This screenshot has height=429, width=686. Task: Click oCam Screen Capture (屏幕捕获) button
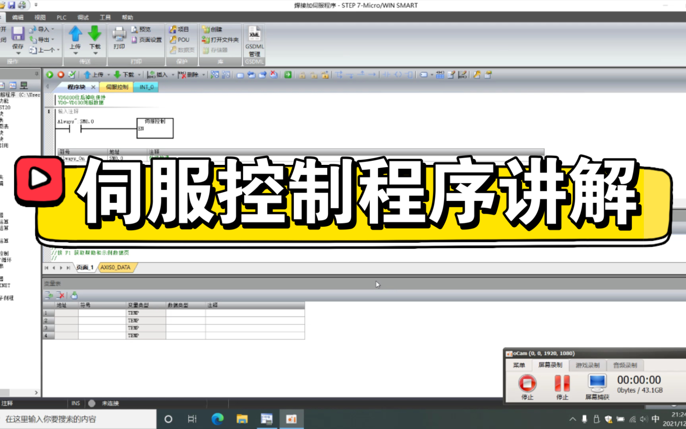(x=597, y=386)
